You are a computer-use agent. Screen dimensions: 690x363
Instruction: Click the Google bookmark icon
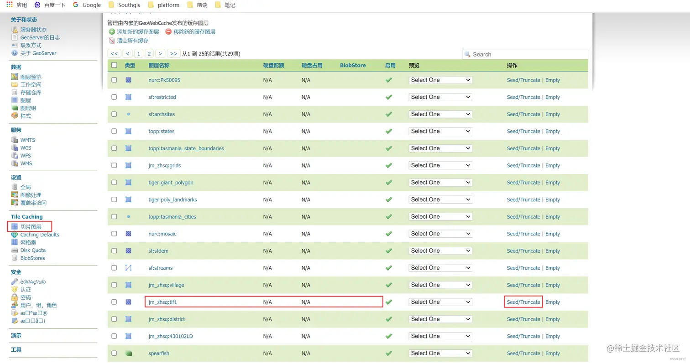pyautogui.click(x=76, y=5)
